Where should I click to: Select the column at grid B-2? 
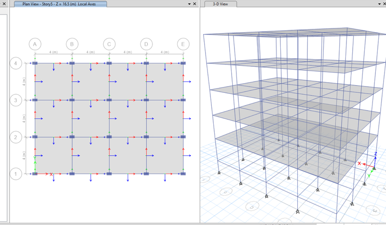[x=72, y=137]
